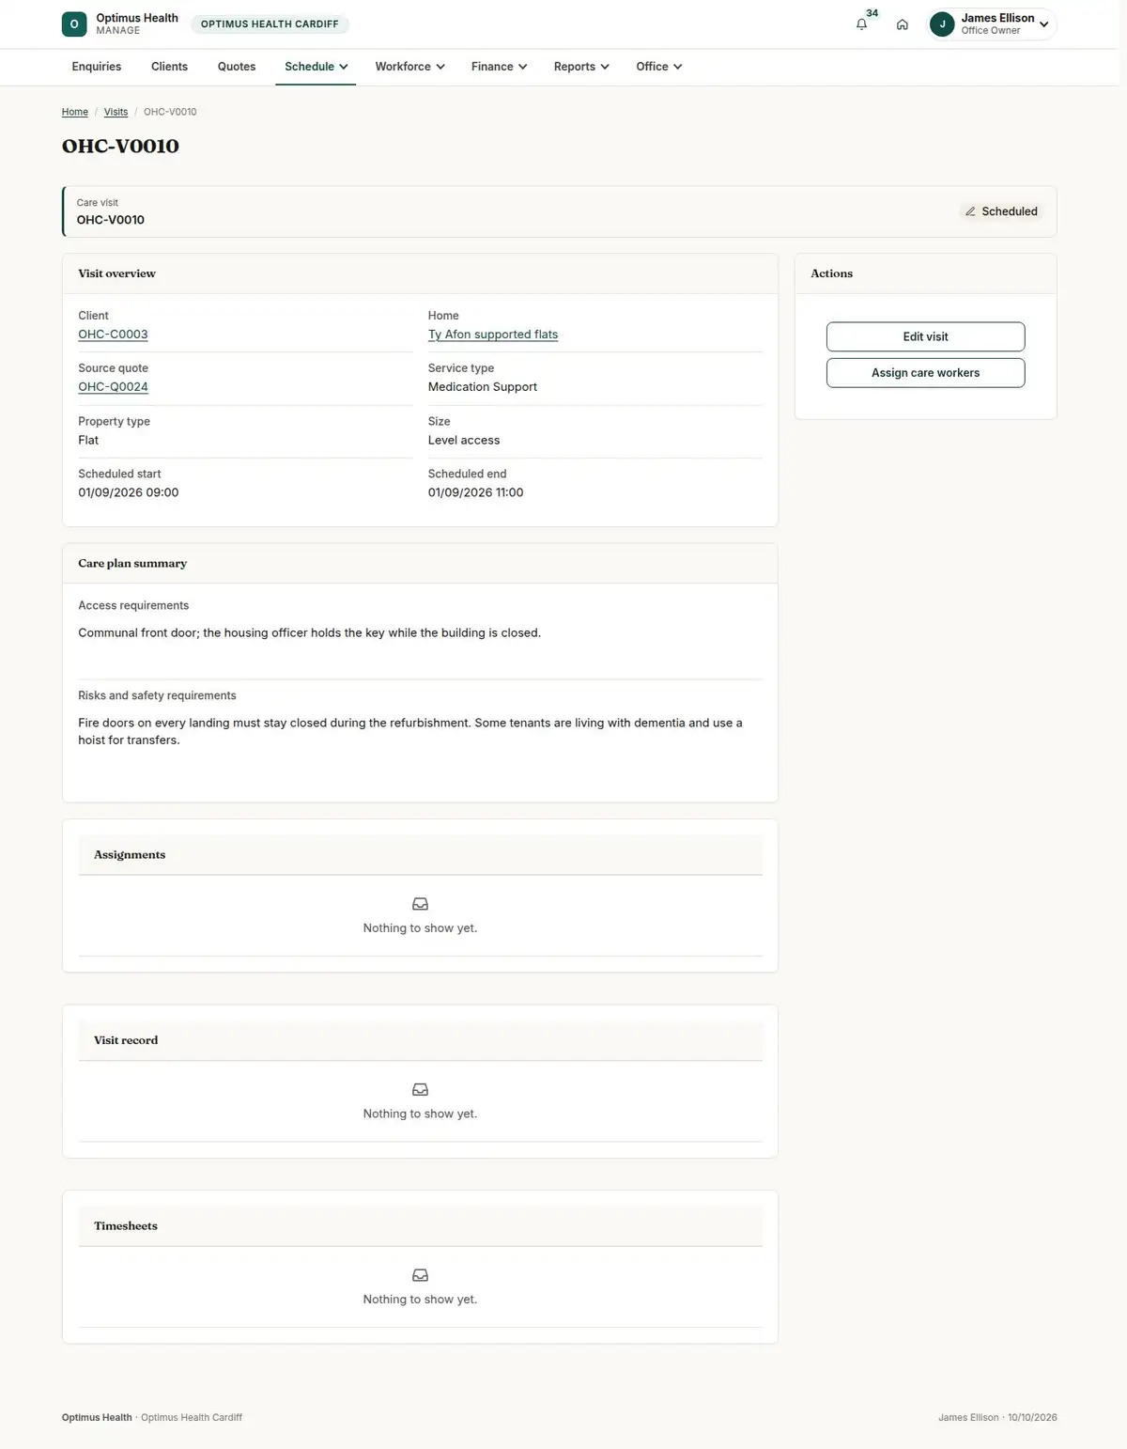Click the empty tray icon under Timesheets
The height and width of the screenshot is (1449, 1127).
pyautogui.click(x=420, y=1275)
